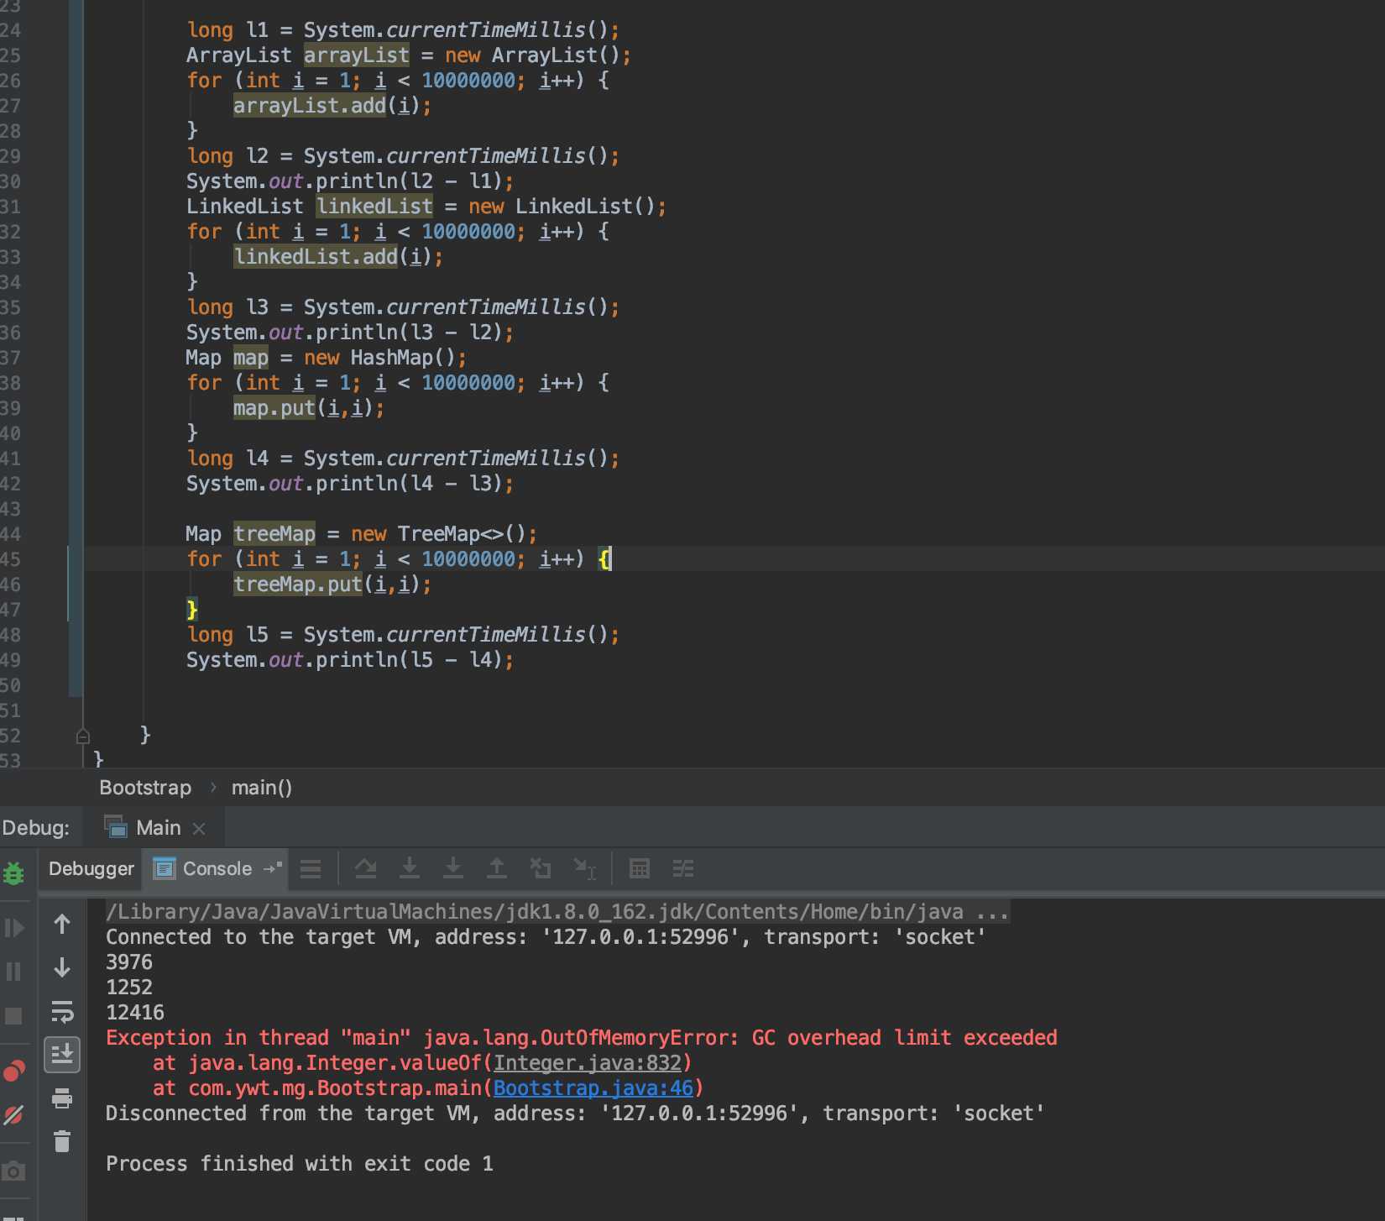Click the 'Connected to the target VM' line

coord(546,937)
